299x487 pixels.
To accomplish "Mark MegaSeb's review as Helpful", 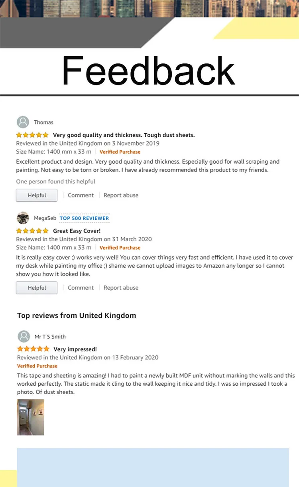I will pyautogui.click(x=37, y=288).
